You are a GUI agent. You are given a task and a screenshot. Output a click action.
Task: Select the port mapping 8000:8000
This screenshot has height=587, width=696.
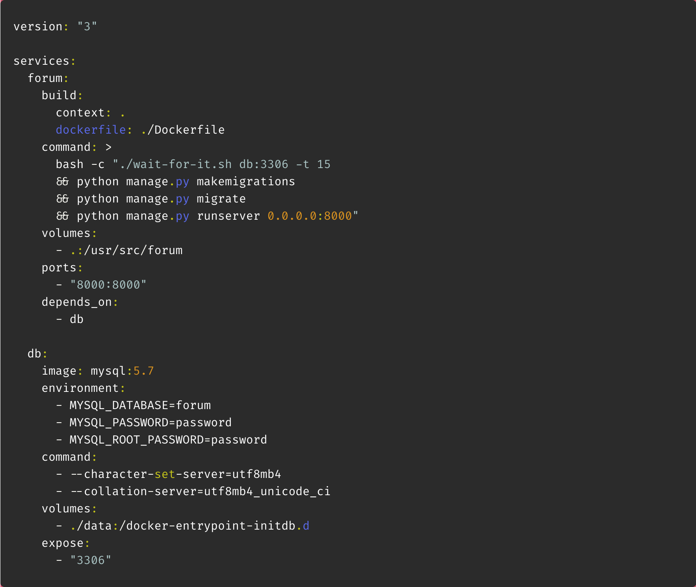click(x=108, y=284)
